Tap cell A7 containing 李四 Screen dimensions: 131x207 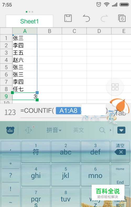pos(25,82)
